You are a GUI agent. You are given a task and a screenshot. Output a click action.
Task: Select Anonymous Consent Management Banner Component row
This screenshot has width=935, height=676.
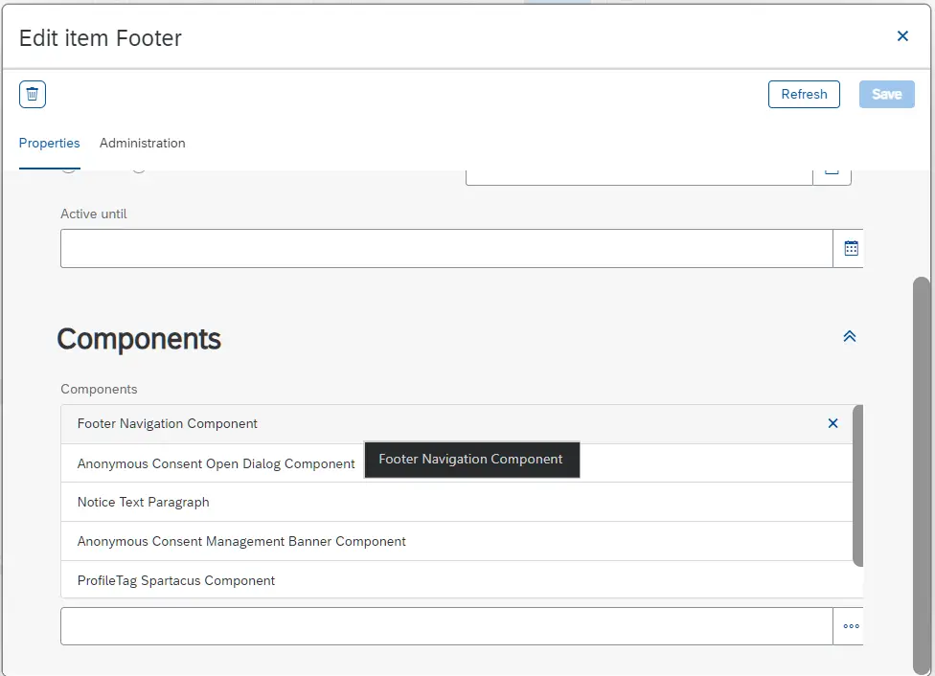click(457, 541)
